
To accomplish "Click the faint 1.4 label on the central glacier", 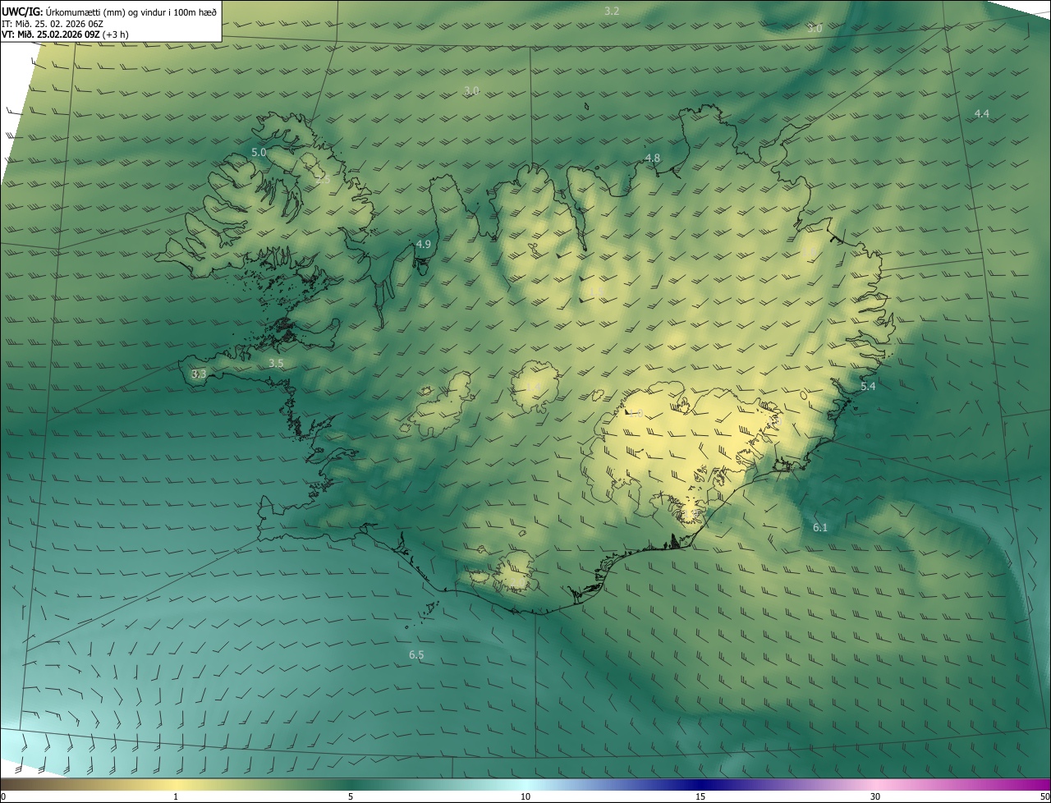I will click(534, 388).
